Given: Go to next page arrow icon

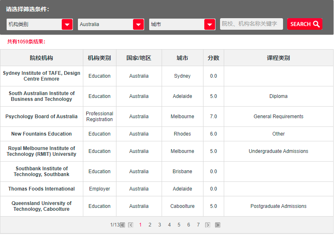Looking at the screenshot, I should click(208, 225).
